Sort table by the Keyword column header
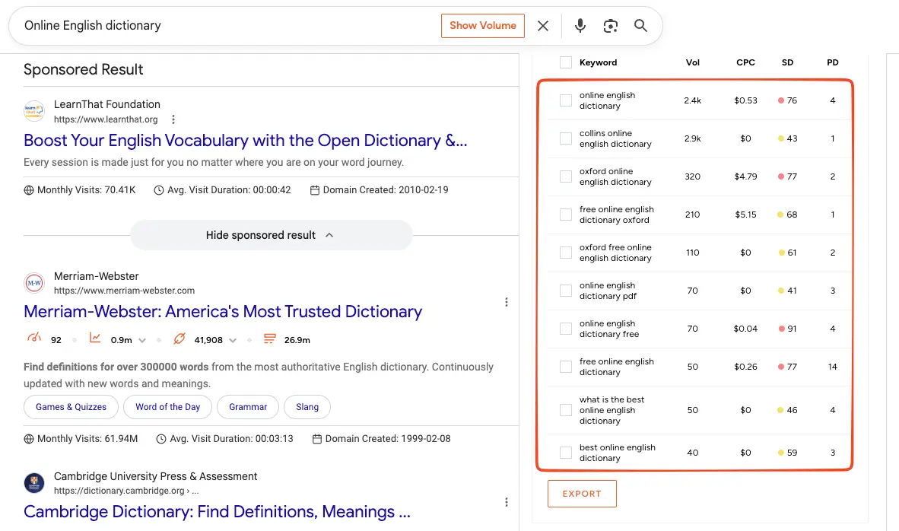Viewport: 899px width, 531px height. pyautogui.click(x=598, y=62)
